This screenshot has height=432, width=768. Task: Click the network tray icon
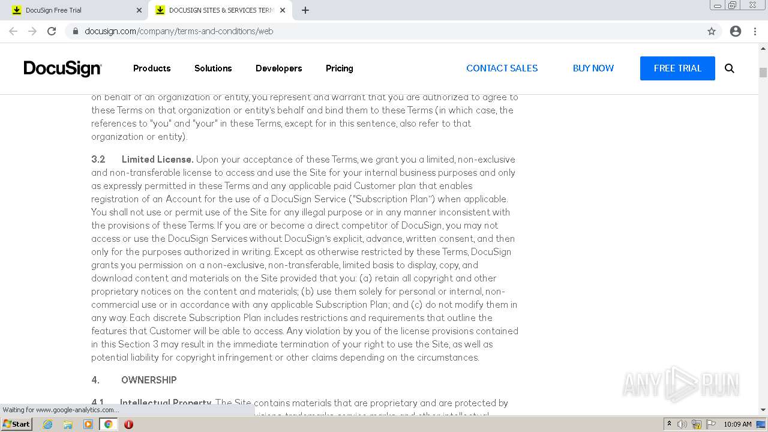point(697,424)
